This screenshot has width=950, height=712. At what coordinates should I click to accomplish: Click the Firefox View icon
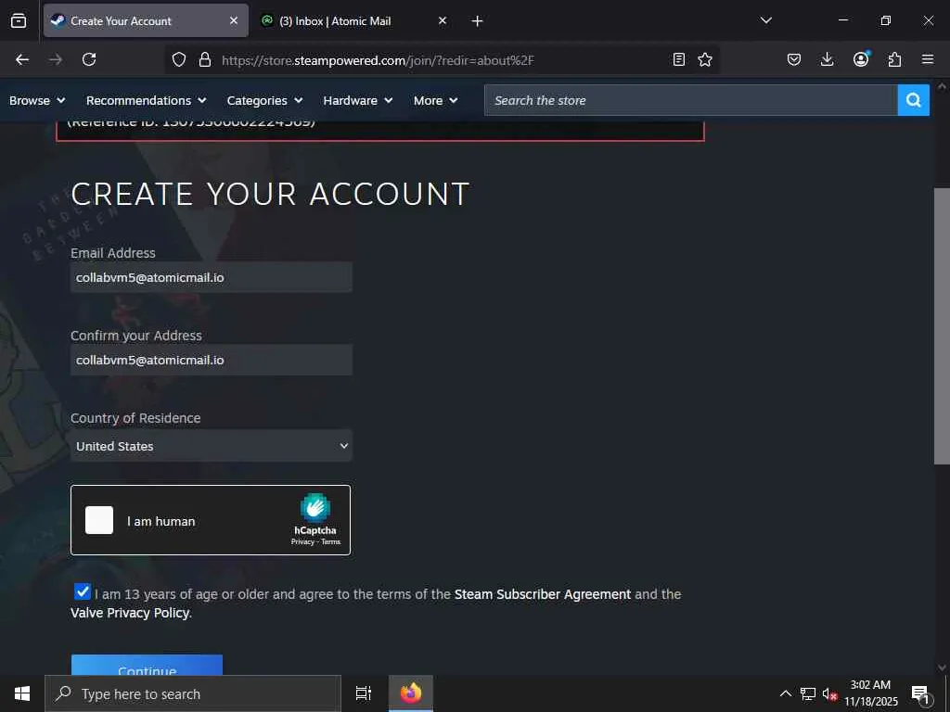point(19,20)
